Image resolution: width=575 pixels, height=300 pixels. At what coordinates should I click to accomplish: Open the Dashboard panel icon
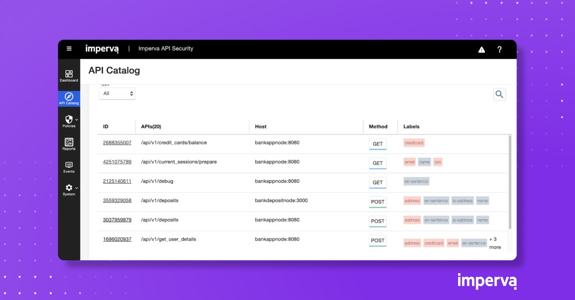(69, 73)
